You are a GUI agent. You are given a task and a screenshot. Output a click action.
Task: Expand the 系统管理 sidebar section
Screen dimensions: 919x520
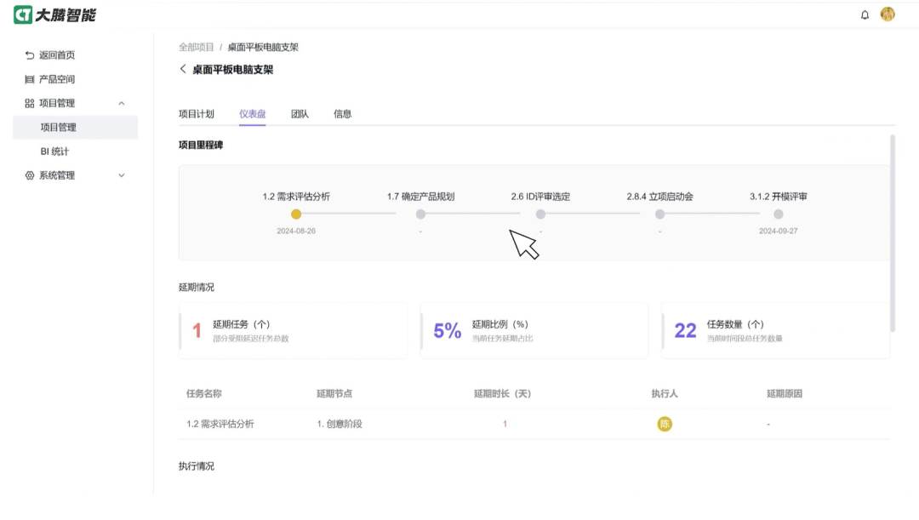pos(120,175)
